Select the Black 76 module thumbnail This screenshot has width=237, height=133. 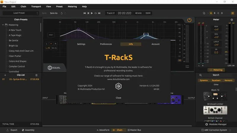click(x=215, y=96)
